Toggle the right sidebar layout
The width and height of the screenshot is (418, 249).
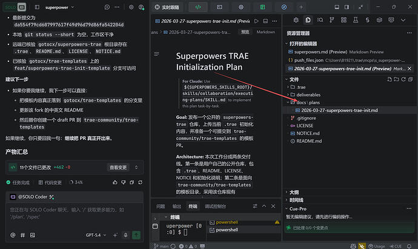click(x=347, y=7)
